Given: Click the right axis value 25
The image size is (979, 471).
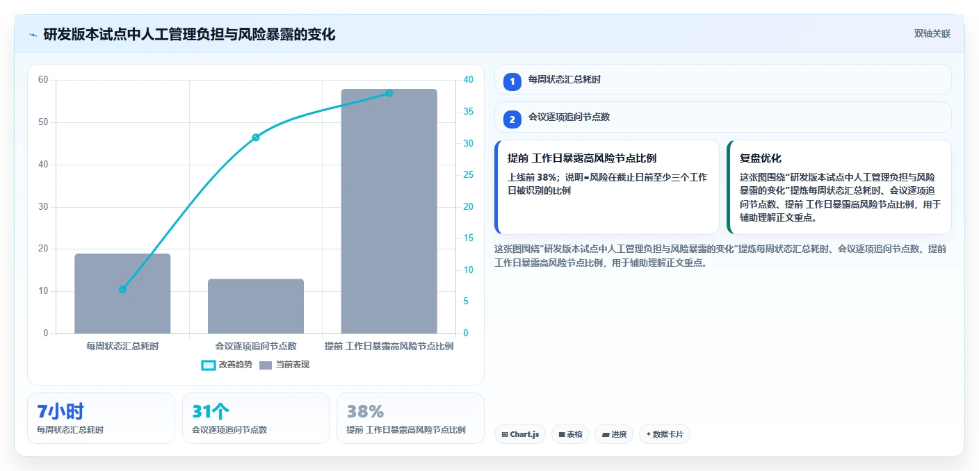Looking at the screenshot, I should [469, 175].
